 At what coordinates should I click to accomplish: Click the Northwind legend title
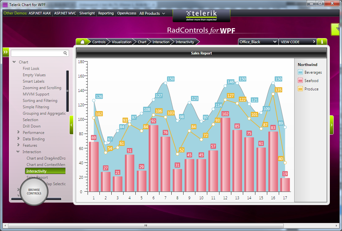click(x=307, y=65)
